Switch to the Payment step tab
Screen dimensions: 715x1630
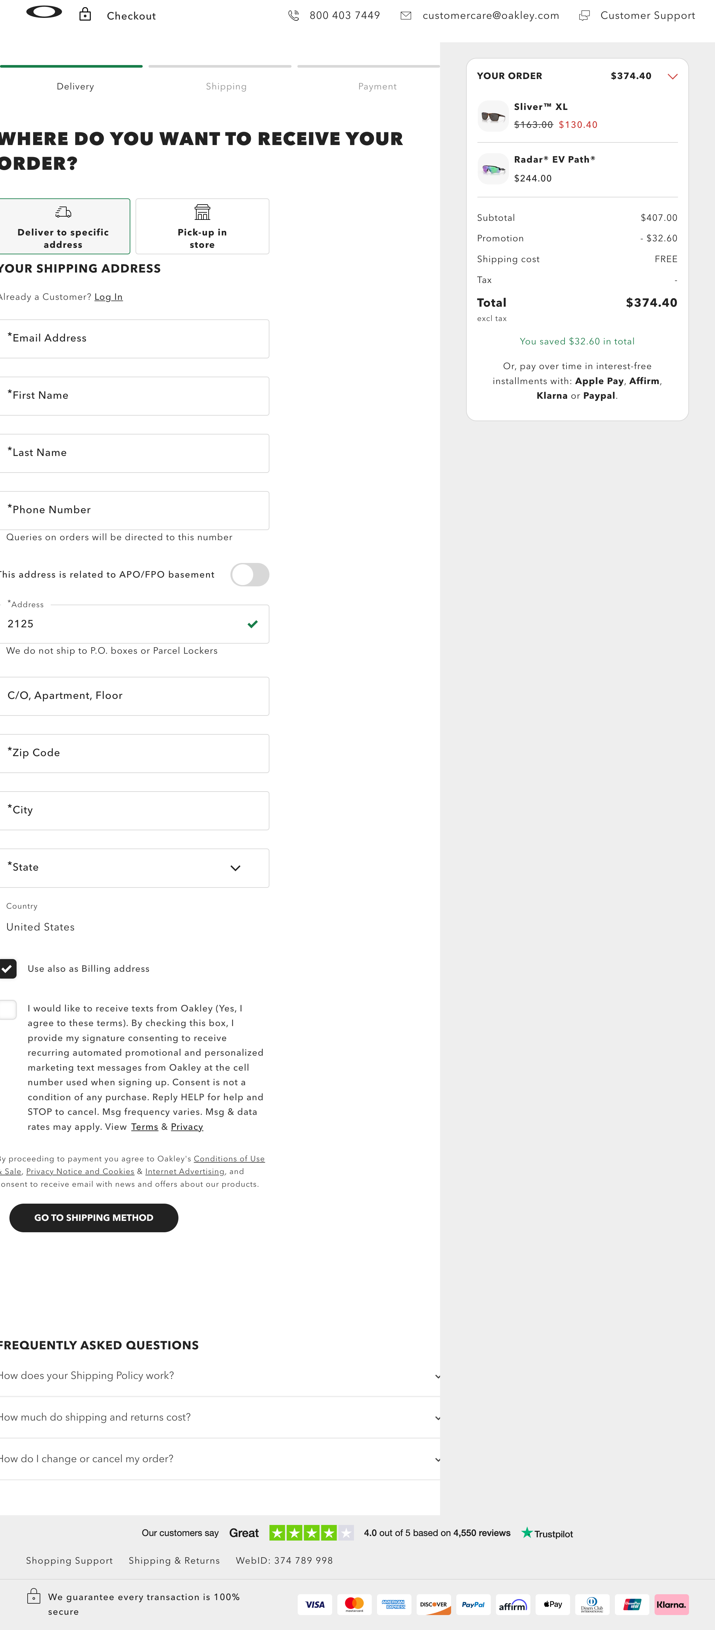[377, 86]
